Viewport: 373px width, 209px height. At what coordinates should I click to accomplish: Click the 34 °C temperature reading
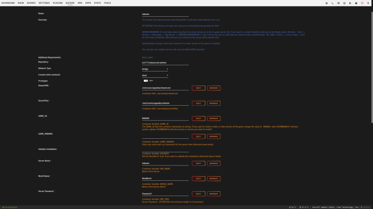tap(292, 208)
